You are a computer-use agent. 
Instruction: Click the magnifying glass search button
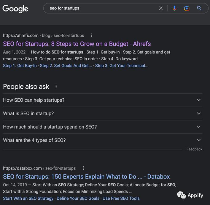tap(199, 8)
